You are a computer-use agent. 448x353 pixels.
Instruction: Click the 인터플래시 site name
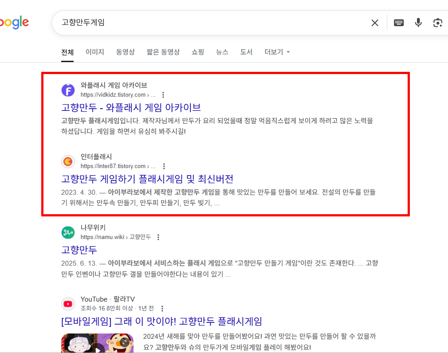coord(96,157)
